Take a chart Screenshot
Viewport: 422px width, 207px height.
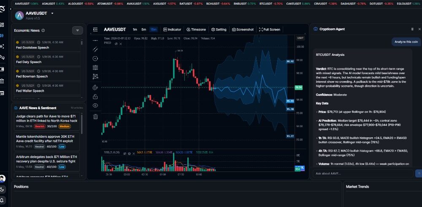243,30
